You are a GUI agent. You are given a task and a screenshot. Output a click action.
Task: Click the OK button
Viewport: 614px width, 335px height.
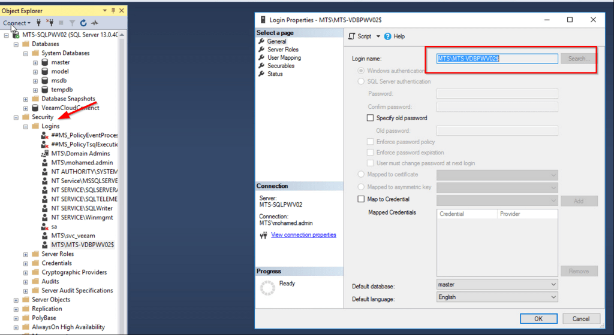[538, 319]
